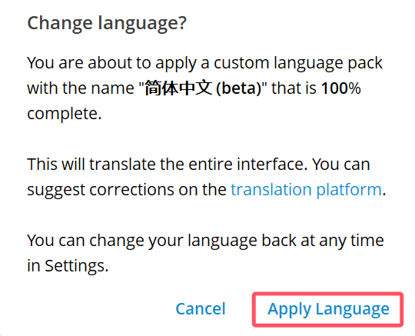Dismiss the dialog using Cancel
This screenshot has width=415, height=336.
click(201, 309)
